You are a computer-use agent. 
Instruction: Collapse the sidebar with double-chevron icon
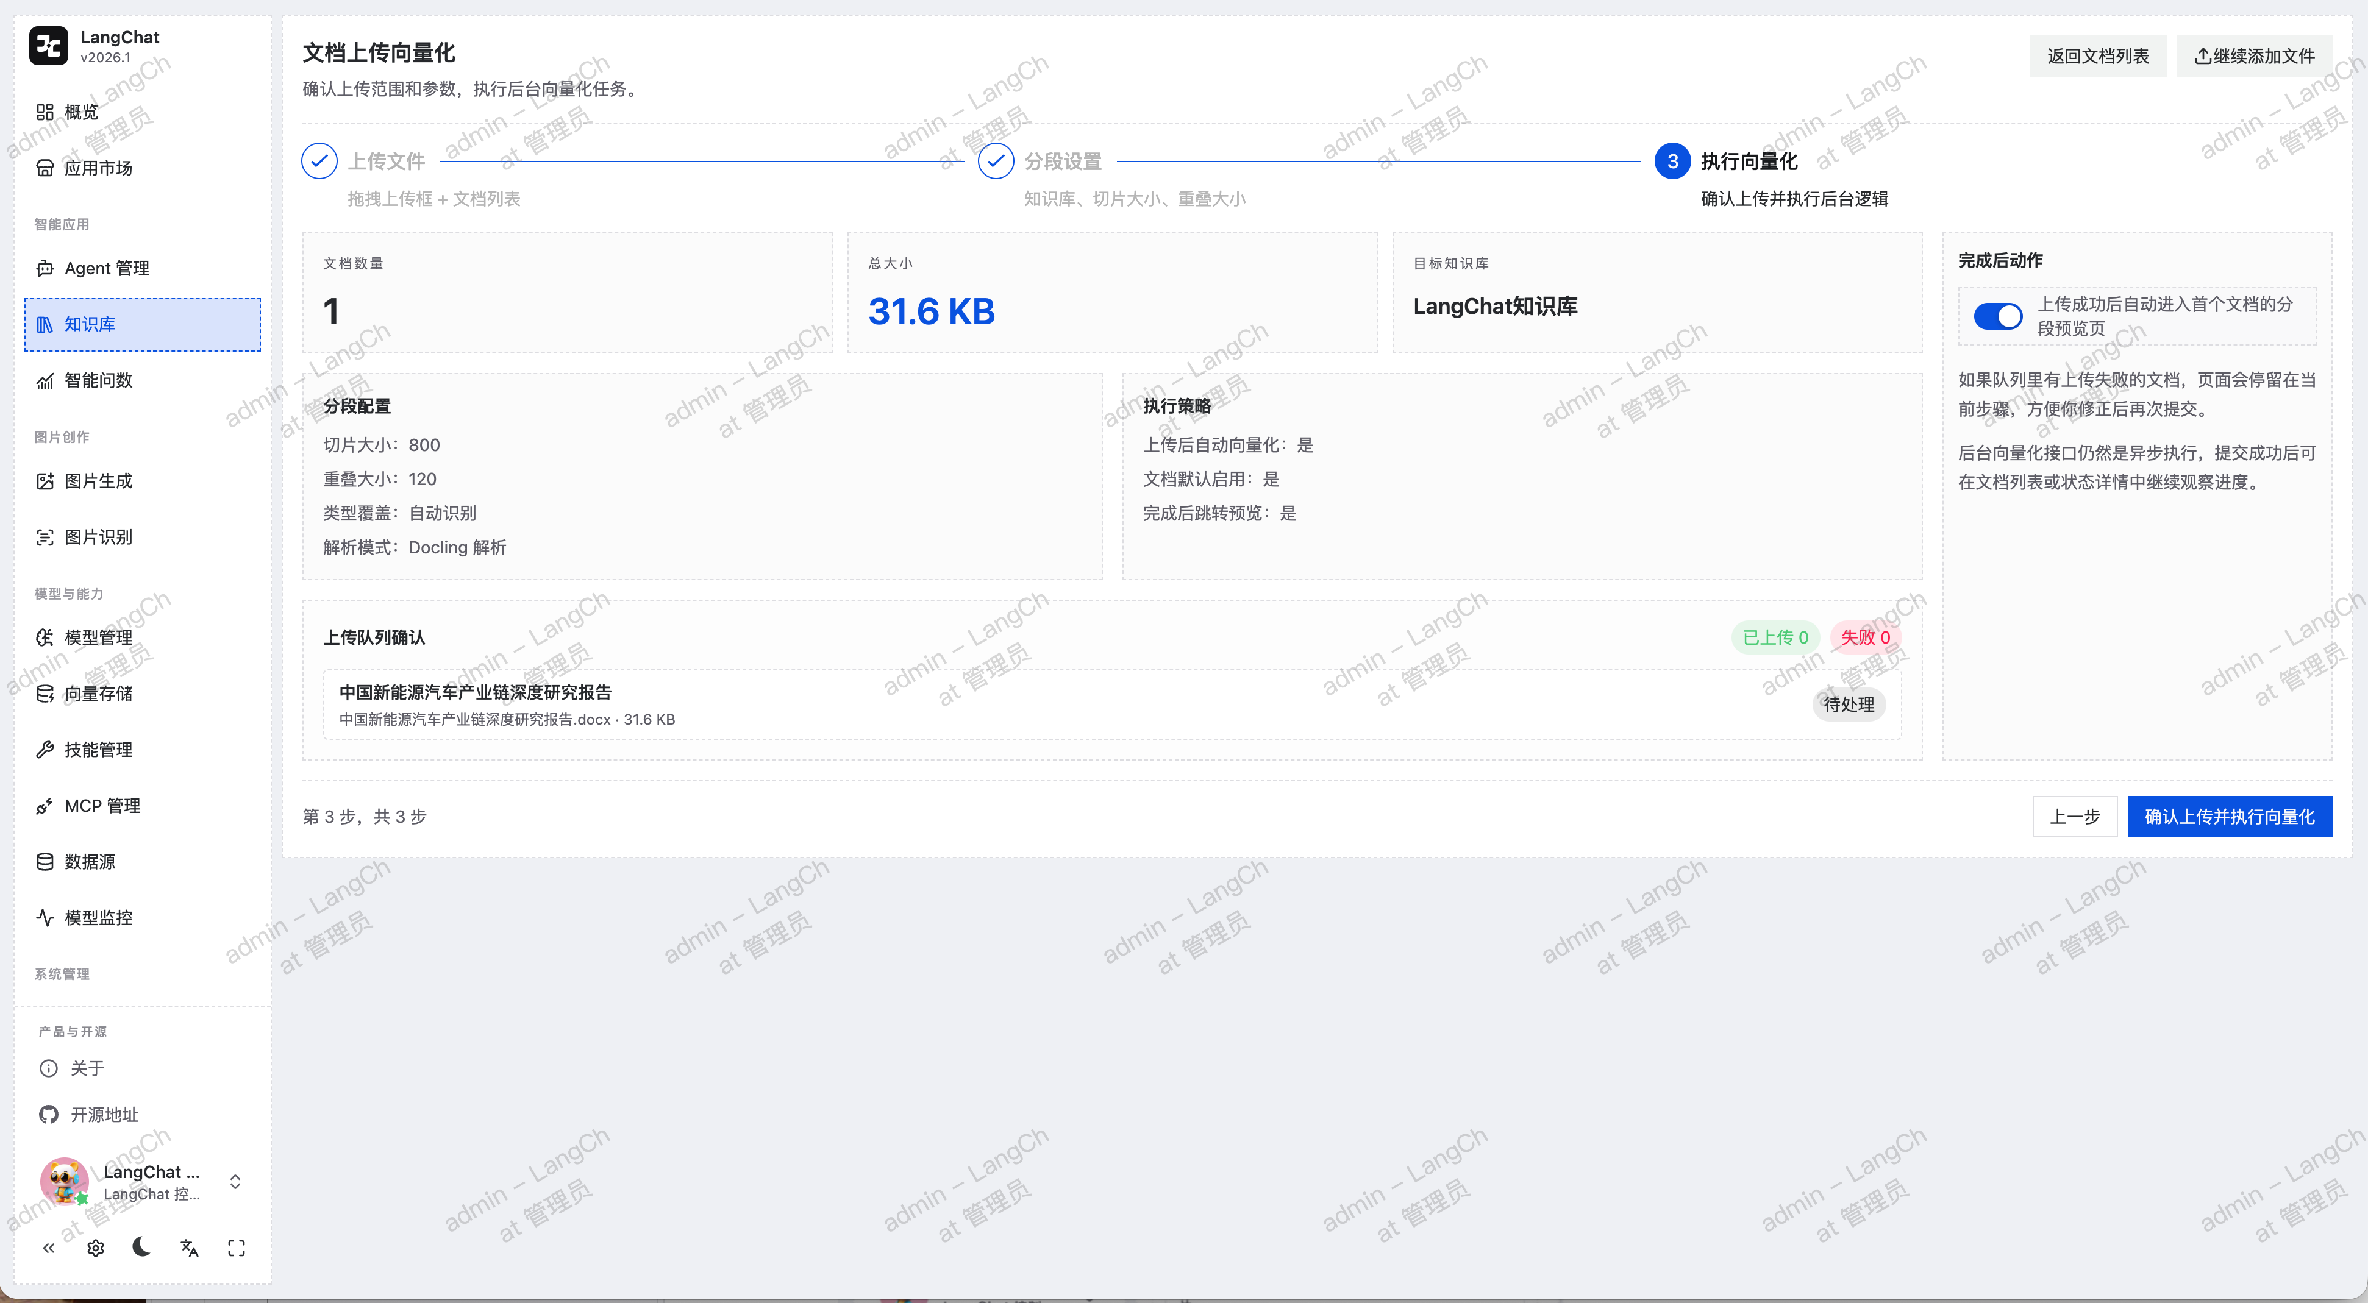point(49,1248)
